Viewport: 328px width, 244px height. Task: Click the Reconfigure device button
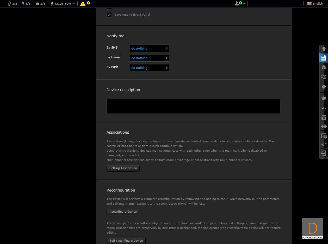point(123,212)
